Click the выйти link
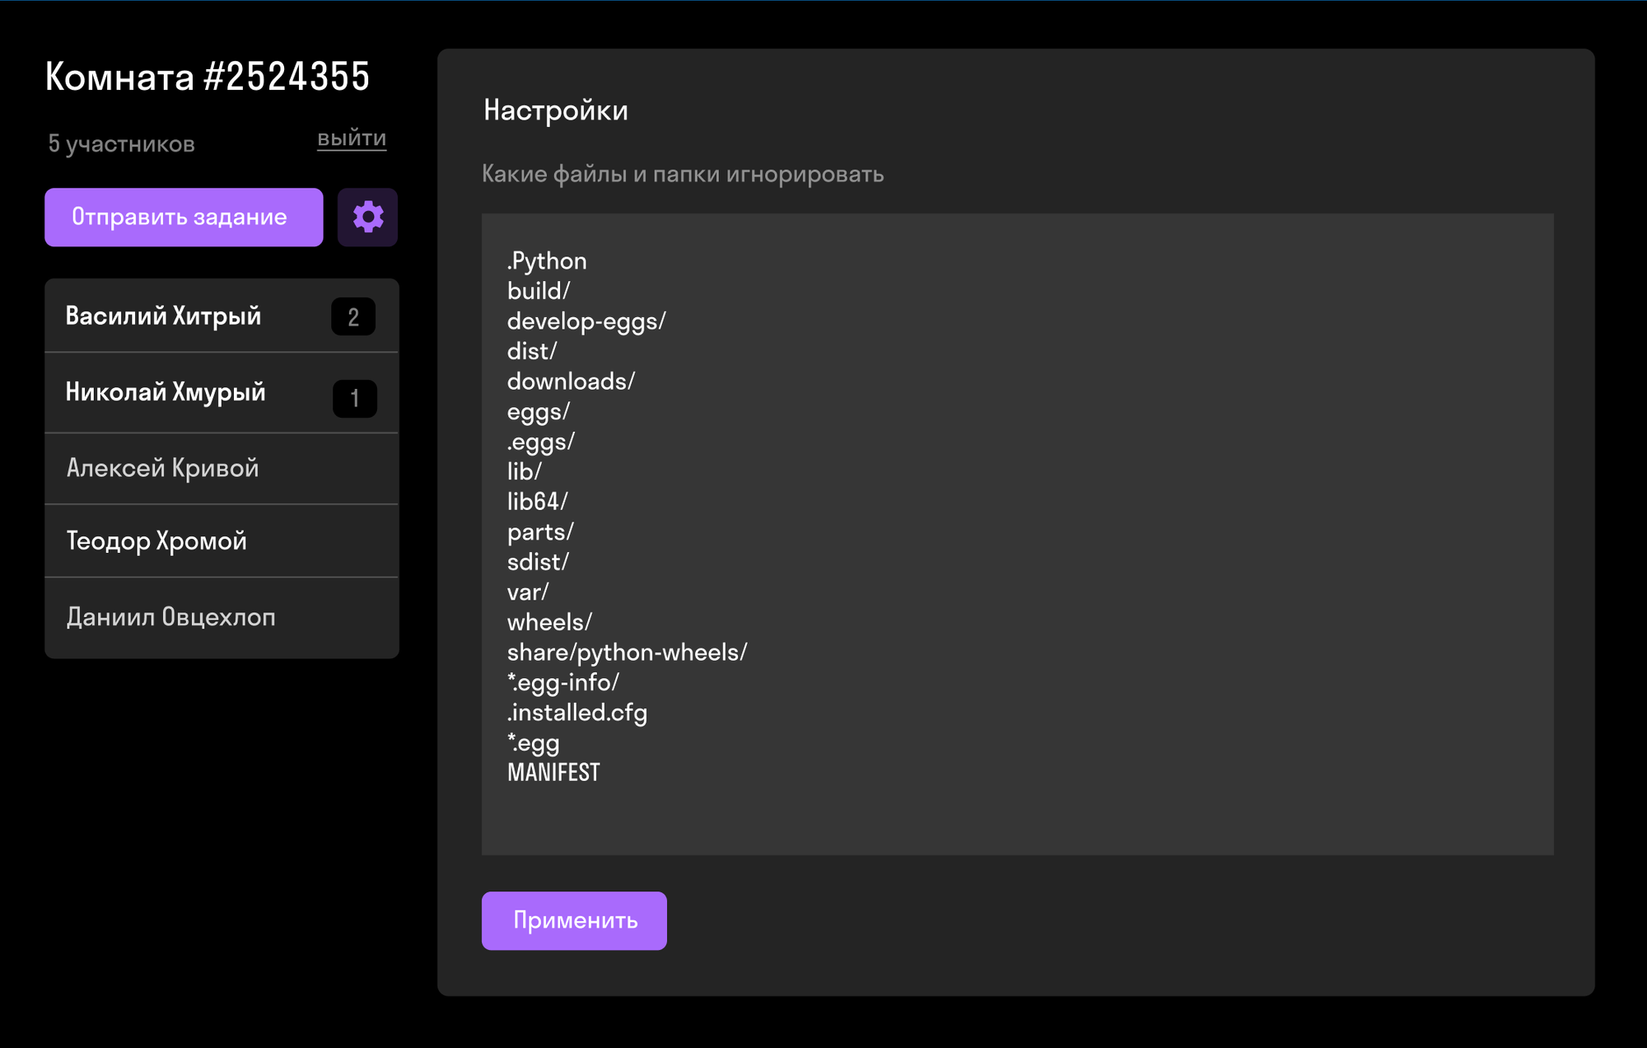The width and height of the screenshot is (1647, 1048). pyautogui.click(x=352, y=138)
